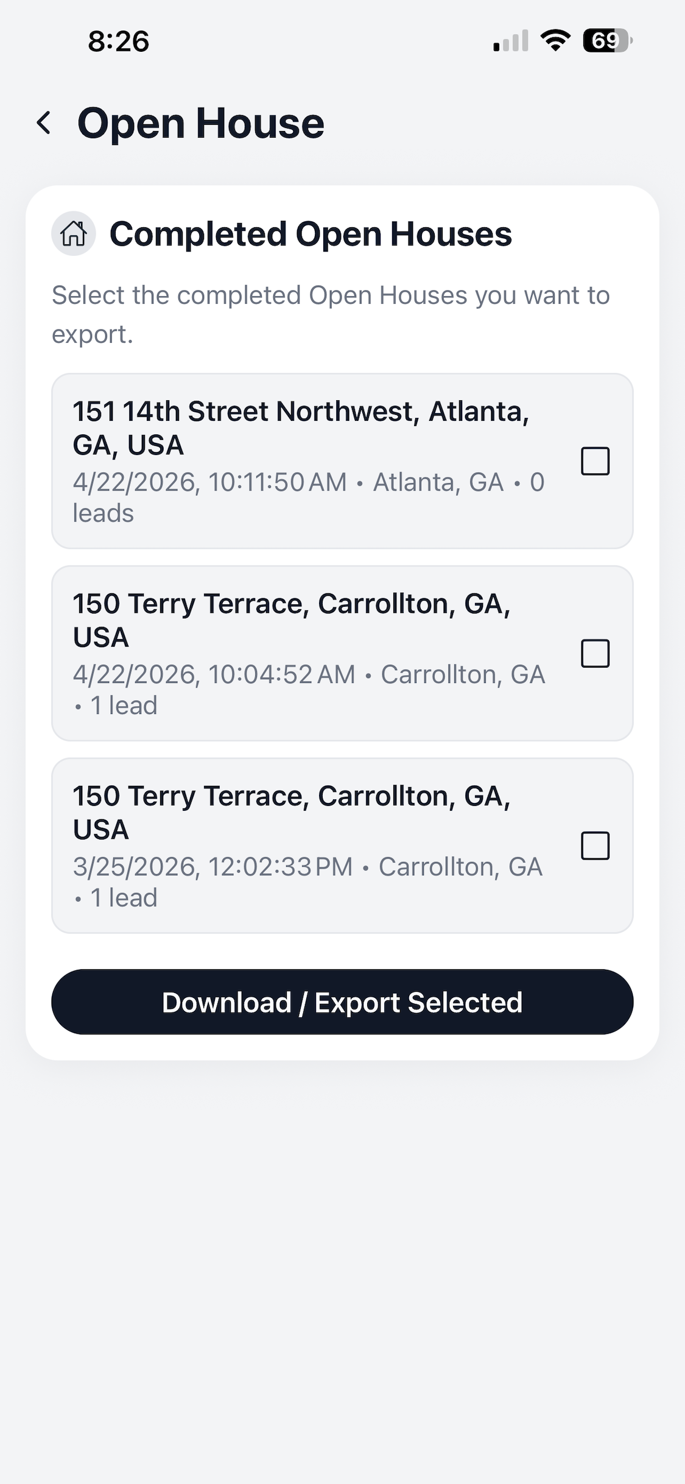Tap the Open House page title
This screenshot has height=1484, width=685.
[201, 124]
